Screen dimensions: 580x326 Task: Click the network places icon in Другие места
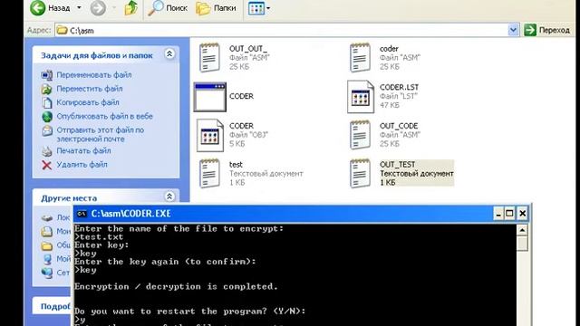tap(47, 273)
